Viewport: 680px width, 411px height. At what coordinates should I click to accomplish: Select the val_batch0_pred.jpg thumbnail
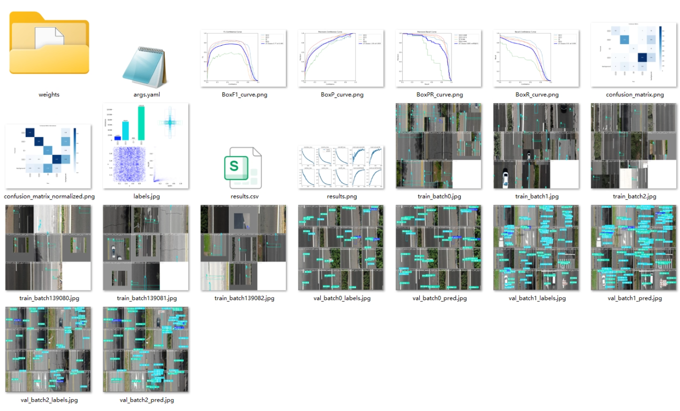[x=439, y=248]
